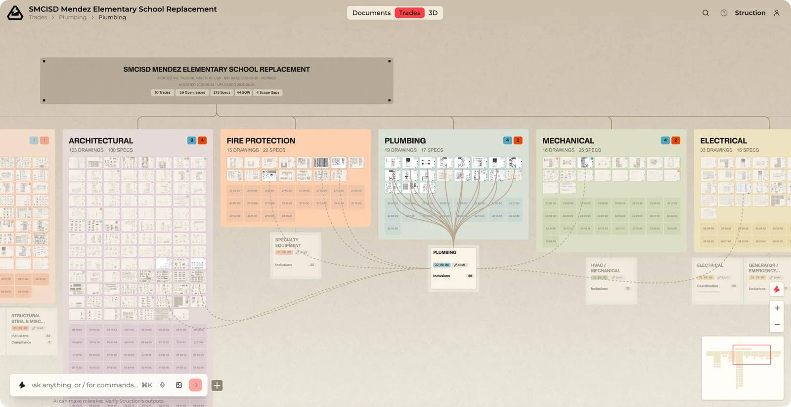Click the zoom in plus control

pyautogui.click(x=777, y=308)
